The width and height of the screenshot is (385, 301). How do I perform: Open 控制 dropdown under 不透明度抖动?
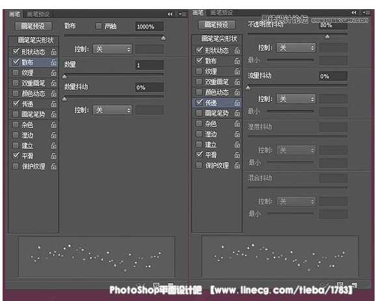[296, 47]
